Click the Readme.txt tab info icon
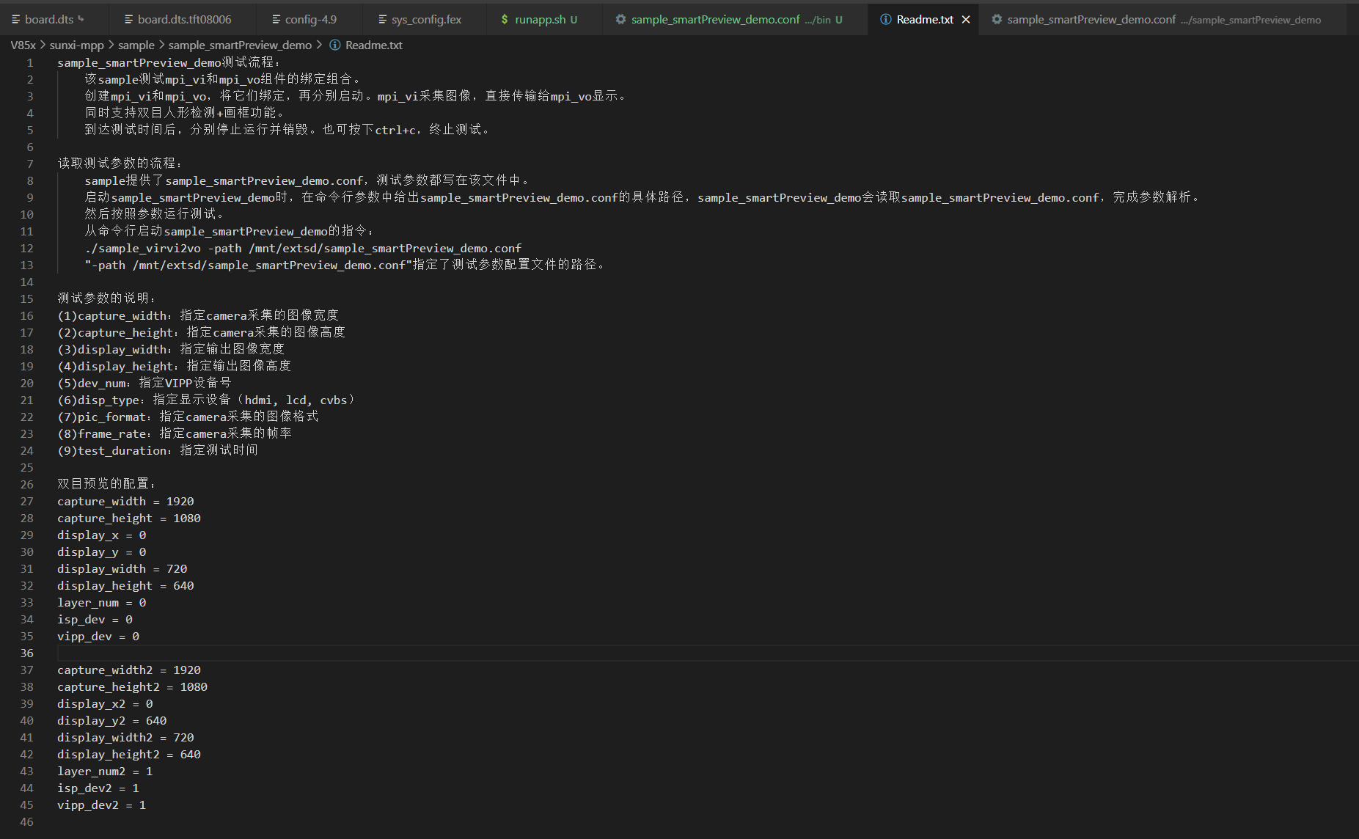1359x839 pixels. pos(885,20)
